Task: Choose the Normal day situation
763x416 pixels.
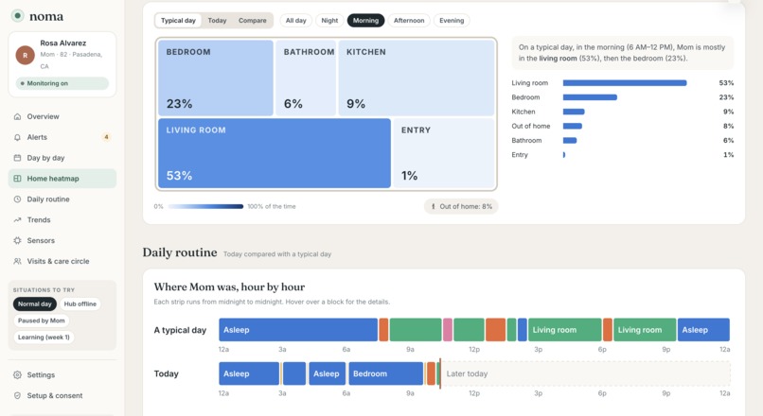Action: tap(34, 304)
